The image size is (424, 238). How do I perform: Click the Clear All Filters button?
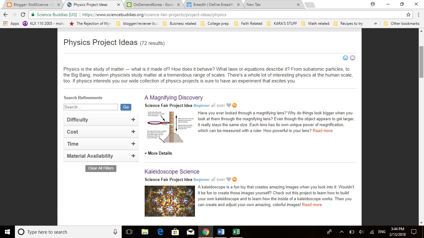[x=101, y=168]
